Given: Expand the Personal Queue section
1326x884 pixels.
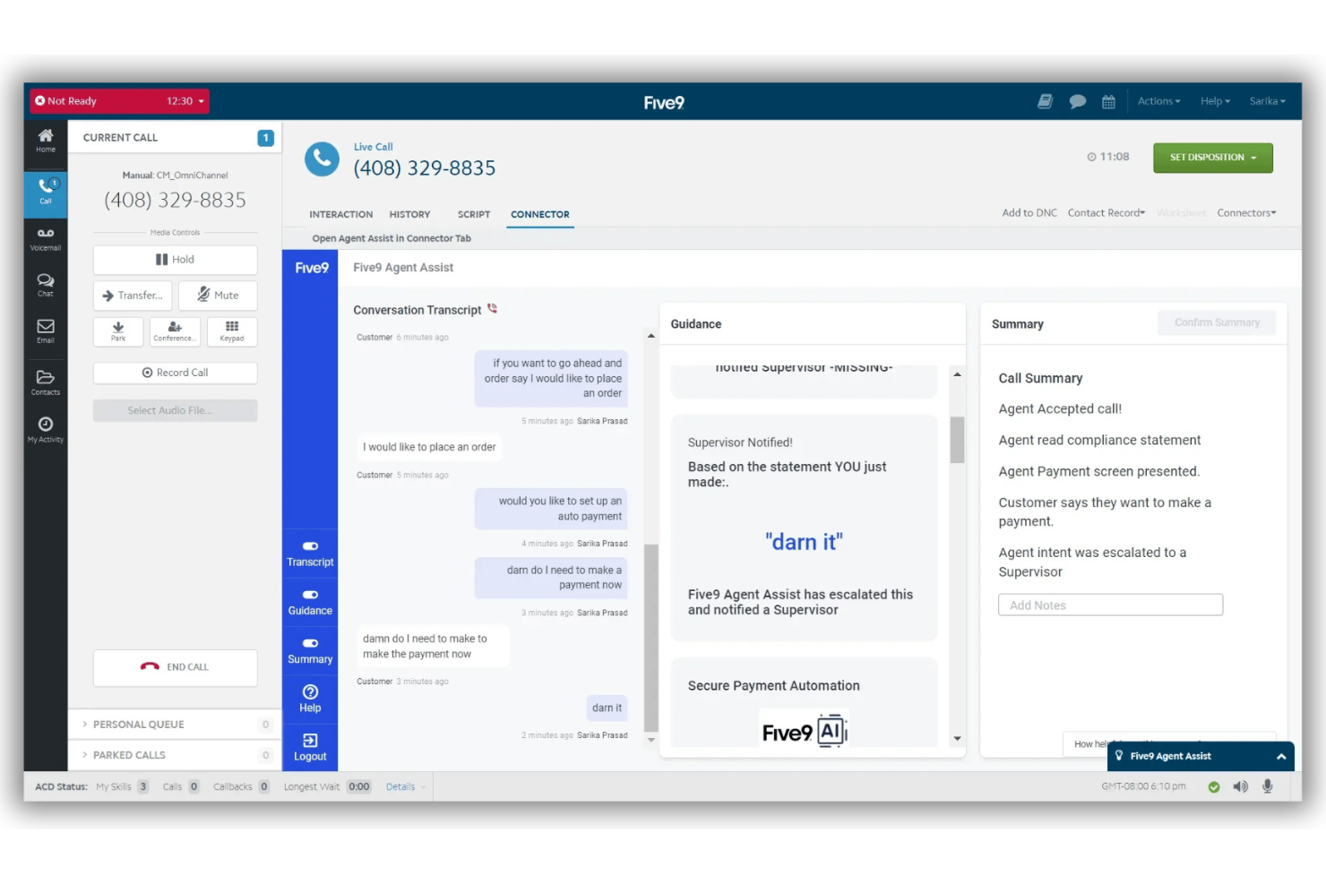Looking at the screenshot, I should pyautogui.click(x=175, y=725).
